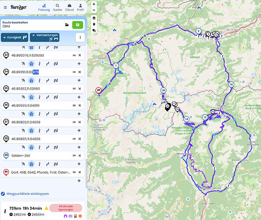Click Wegpunktliste einklappen link
The image size is (261, 220).
[x=28, y=194]
